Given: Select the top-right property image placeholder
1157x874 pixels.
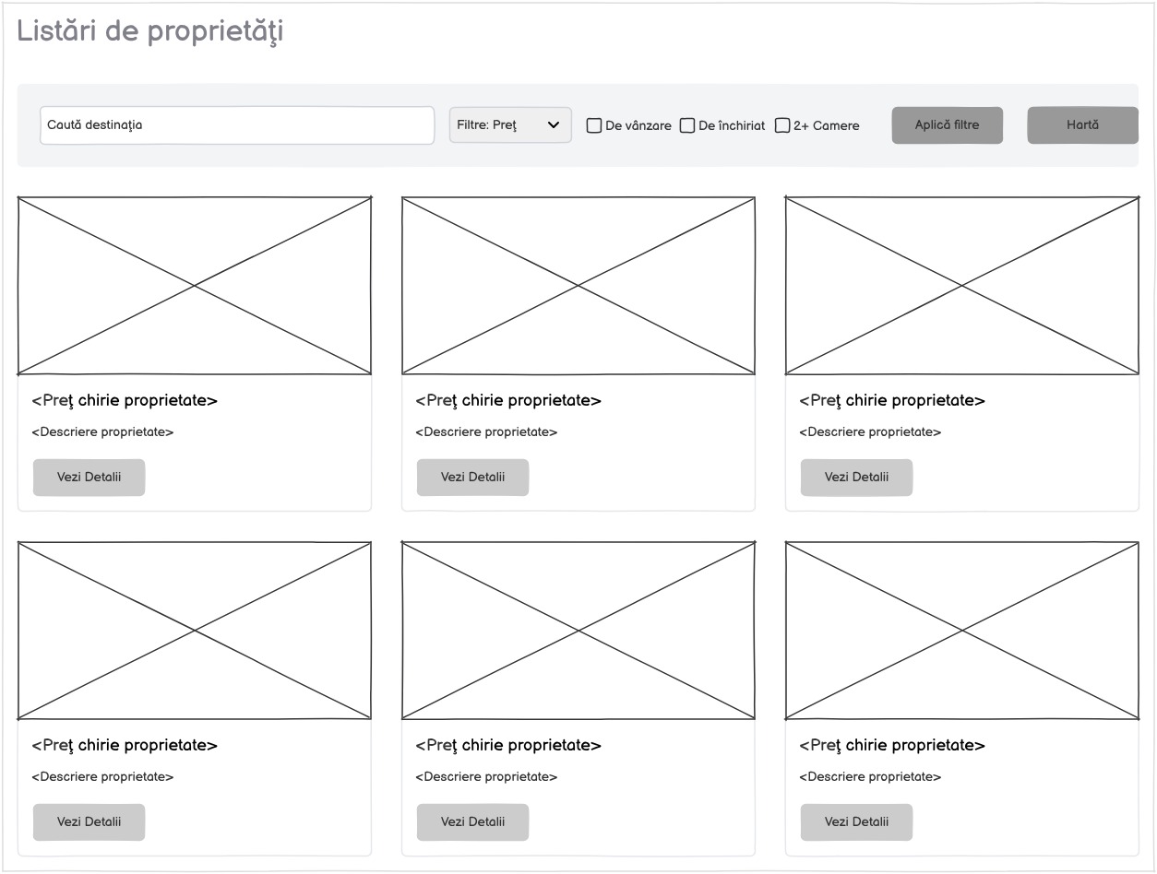Looking at the screenshot, I should pyautogui.click(x=962, y=286).
